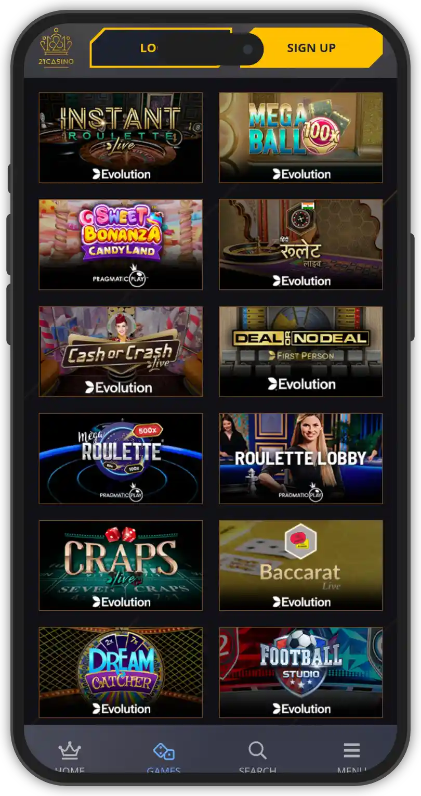Click the partially hidden Log In button
This screenshot has width=421, height=796.
pos(161,48)
